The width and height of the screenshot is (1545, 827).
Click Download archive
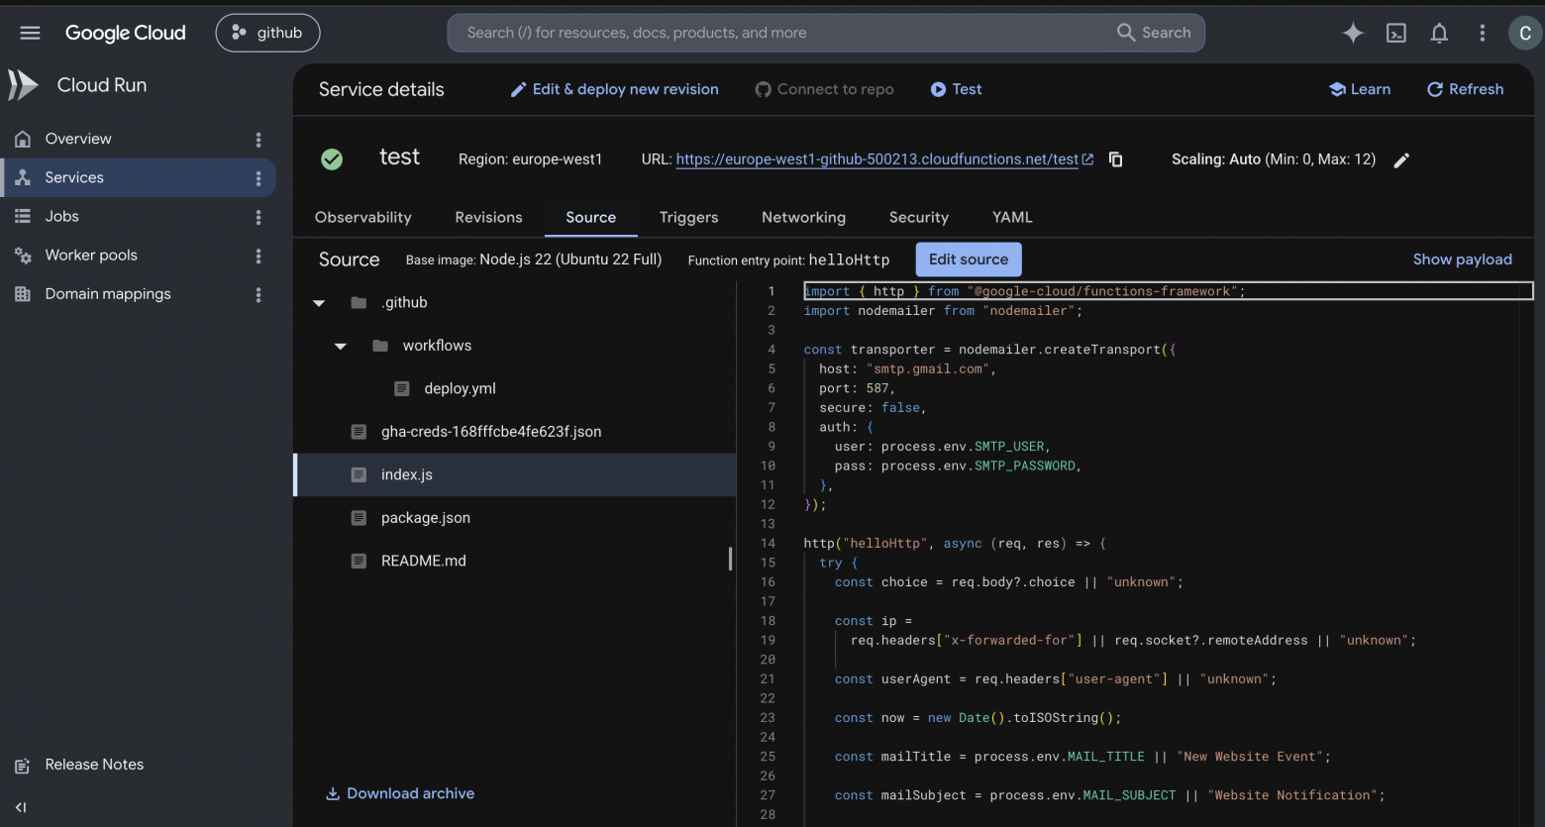tap(400, 793)
